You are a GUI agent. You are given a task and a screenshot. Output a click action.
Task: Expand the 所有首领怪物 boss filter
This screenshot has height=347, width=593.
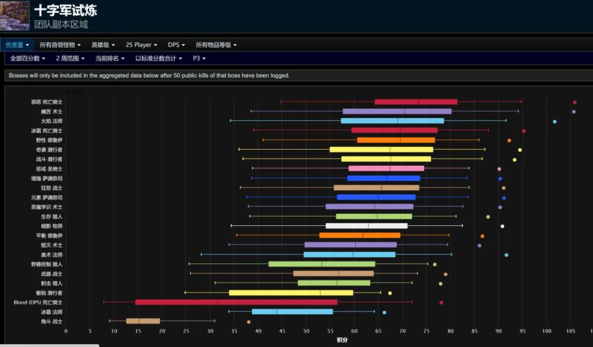[60, 45]
